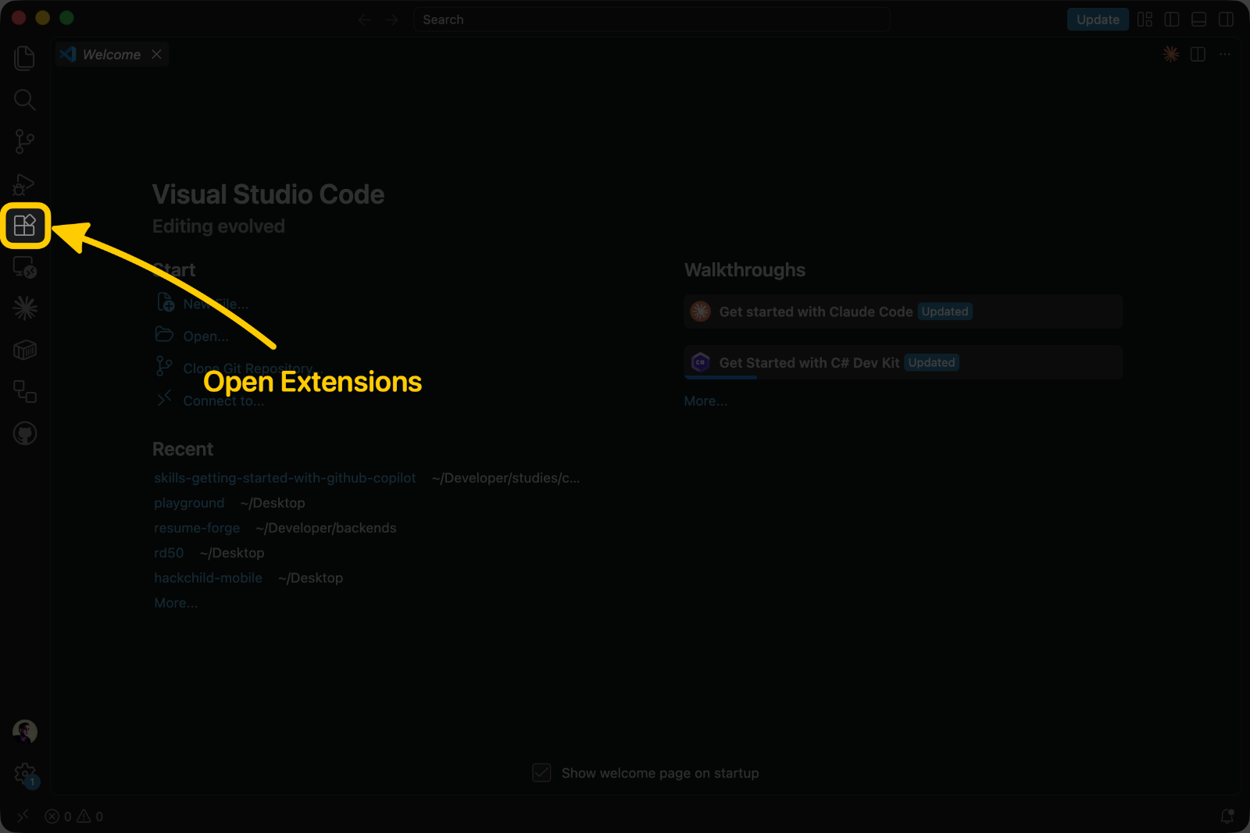Toggle the primary side bar
The height and width of the screenshot is (833, 1250).
pos(1172,20)
